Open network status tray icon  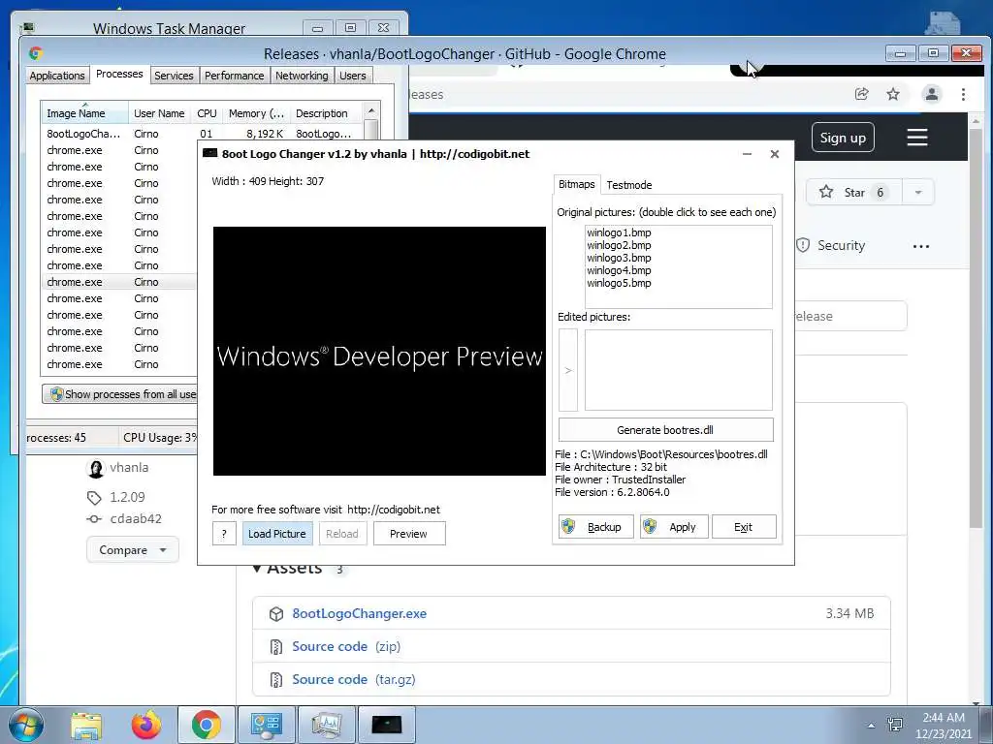pyautogui.click(x=895, y=725)
